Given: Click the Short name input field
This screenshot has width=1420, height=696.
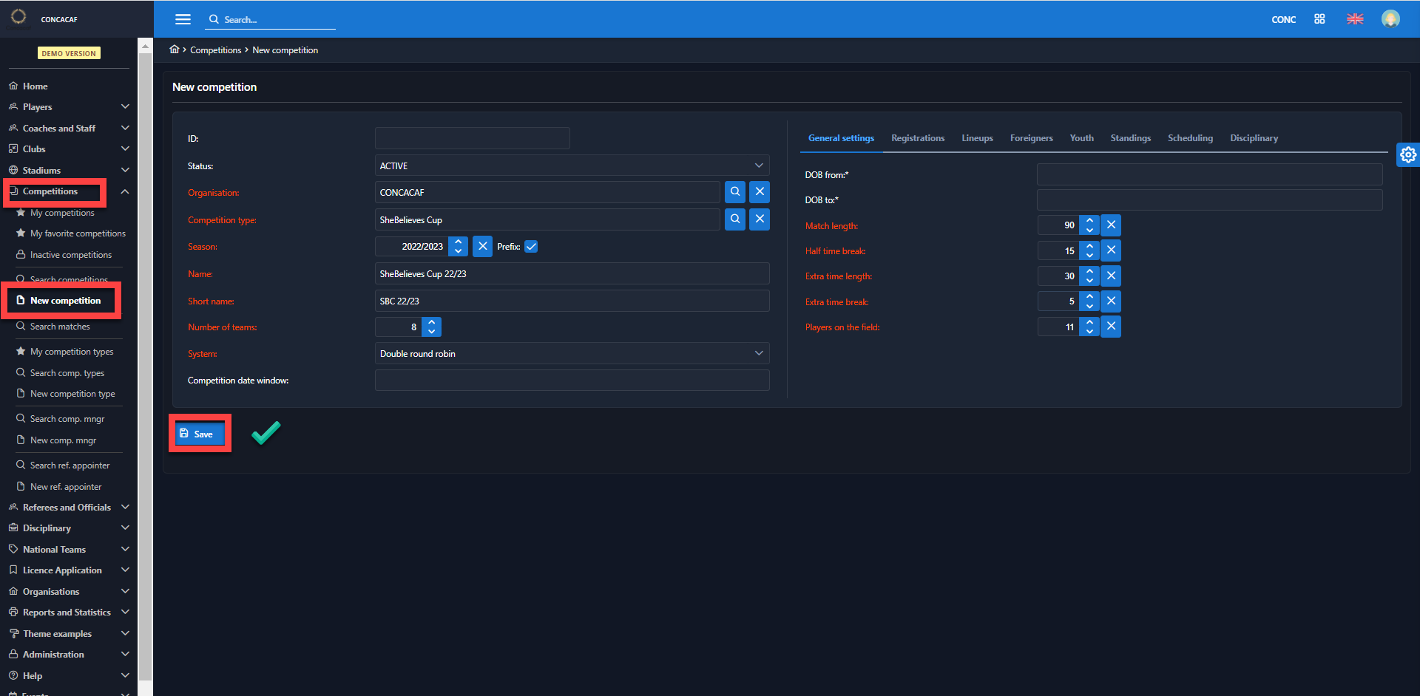Looking at the screenshot, I should [572, 301].
